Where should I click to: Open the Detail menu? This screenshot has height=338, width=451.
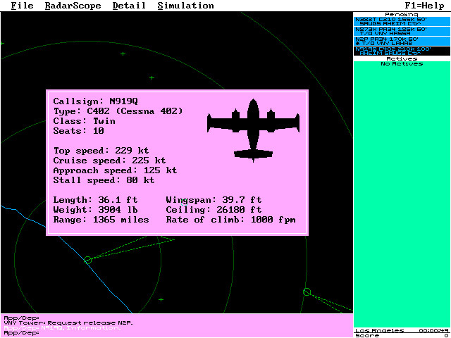129,6
